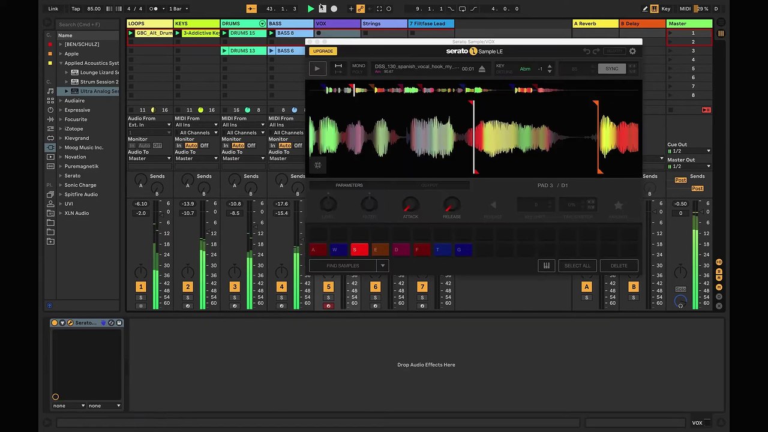Collapse the Applied Acoustics Systems folder
The image size is (768, 432).
(61, 63)
